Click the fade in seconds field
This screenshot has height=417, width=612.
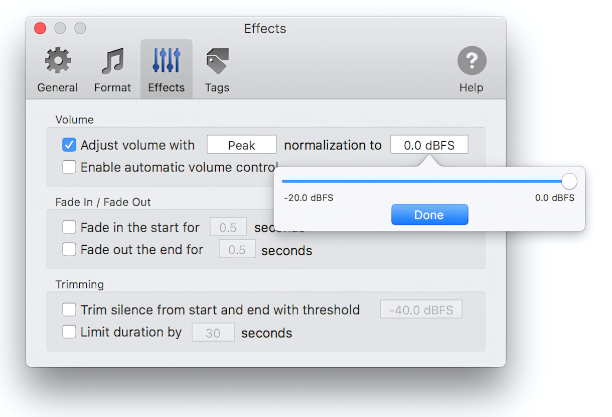[x=228, y=228]
